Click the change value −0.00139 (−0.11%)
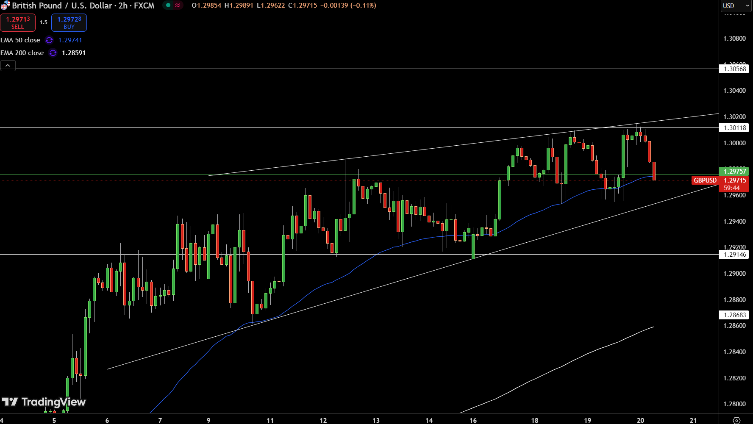This screenshot has width=753, height=424. pos(348,6)
